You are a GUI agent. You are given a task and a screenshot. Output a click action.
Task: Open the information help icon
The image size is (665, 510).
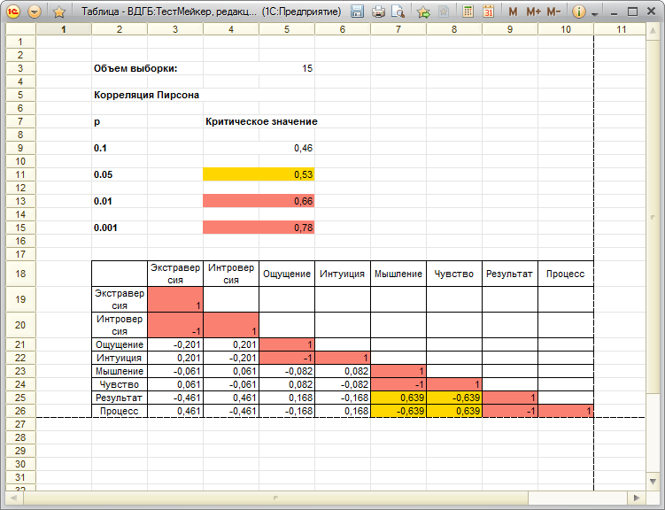pos(578,12)
